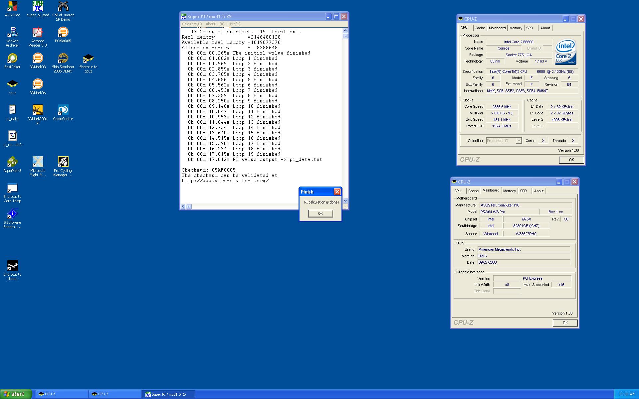Screen dimensions: 639x399
Task: Select Shortcut to Core Temp icon
Action: (12, 193)
